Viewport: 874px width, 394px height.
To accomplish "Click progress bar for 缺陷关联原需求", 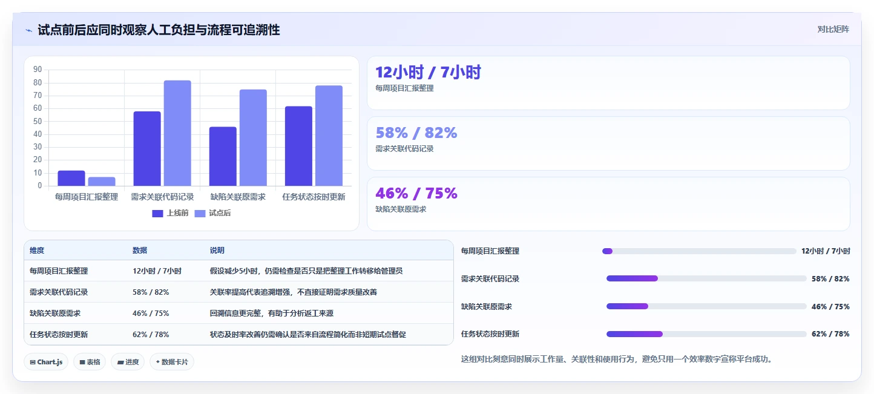I will pyautogui.click(x=706, y=306).
